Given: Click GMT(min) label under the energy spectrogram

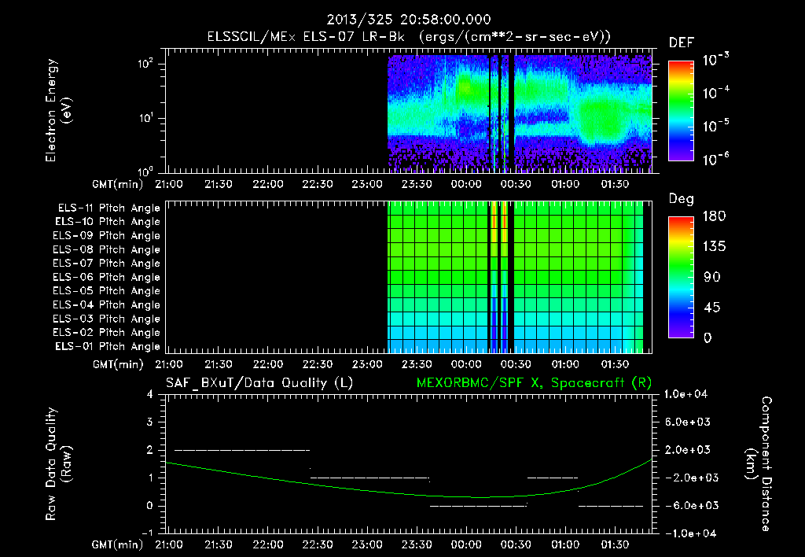Looking at the screenshot, I should coord(118,184).
